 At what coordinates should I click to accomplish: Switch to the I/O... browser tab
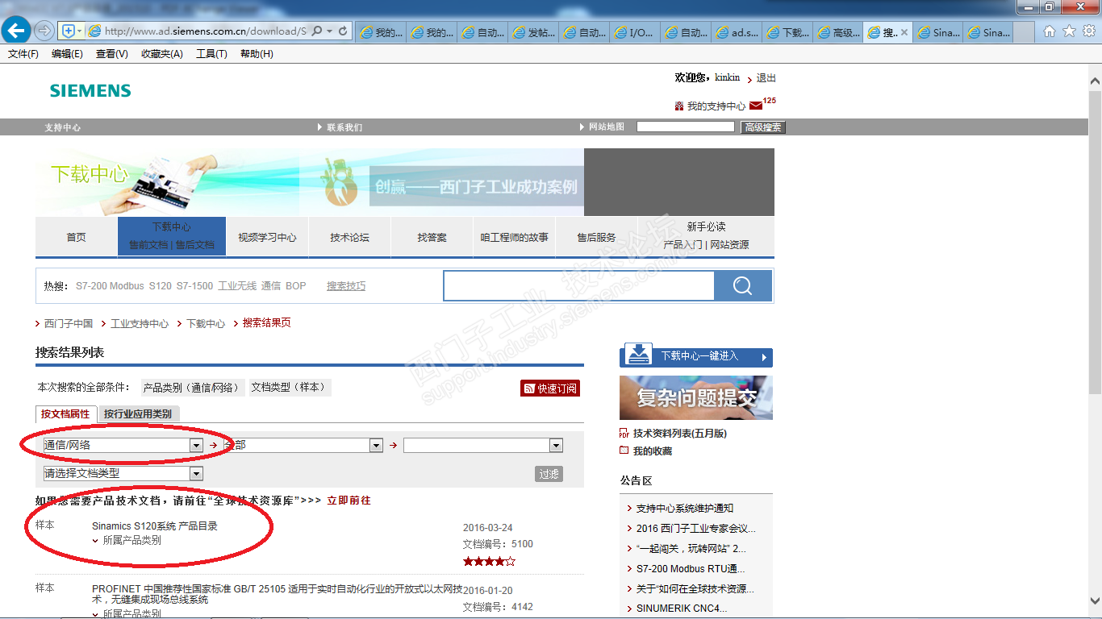click(634, 33)
